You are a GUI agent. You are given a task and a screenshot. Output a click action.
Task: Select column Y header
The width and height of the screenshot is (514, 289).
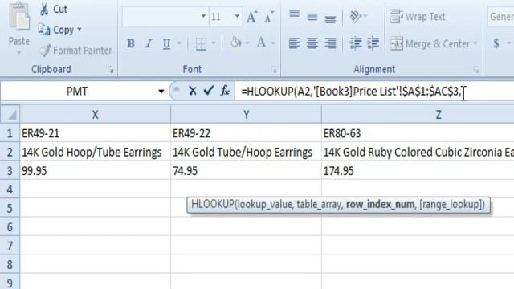coord(247,114)
